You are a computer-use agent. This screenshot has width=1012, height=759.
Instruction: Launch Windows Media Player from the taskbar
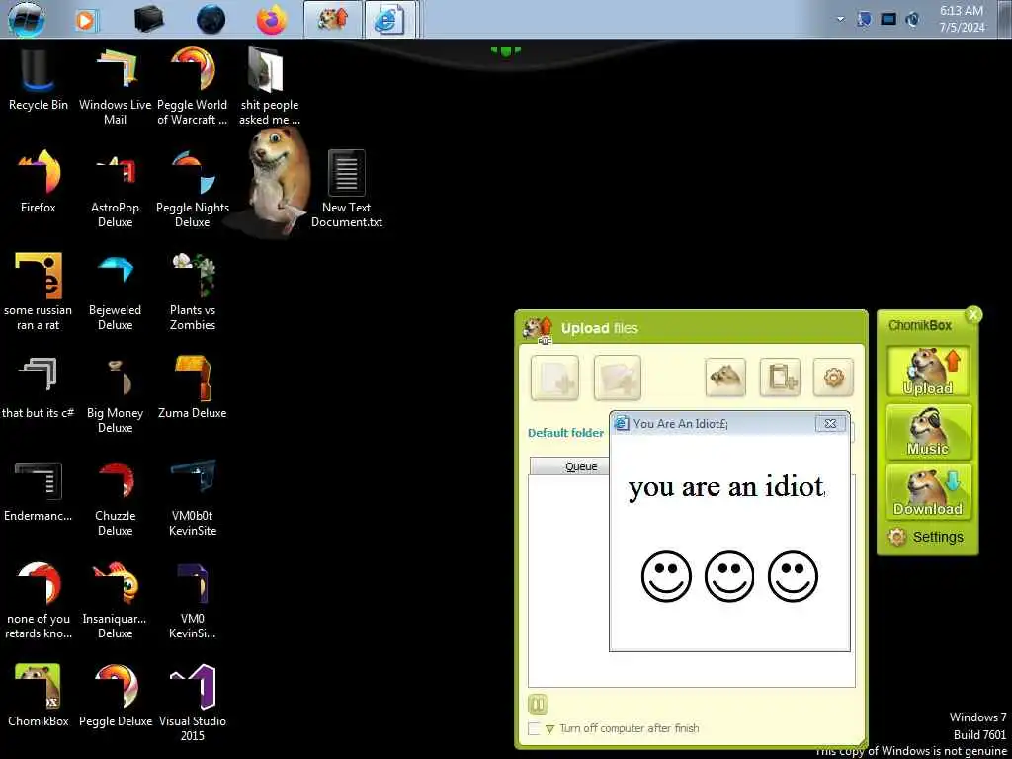86,20
